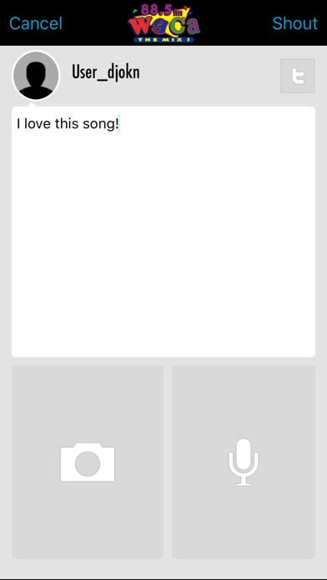Click the word 'love' in the message

pos(38,124)
